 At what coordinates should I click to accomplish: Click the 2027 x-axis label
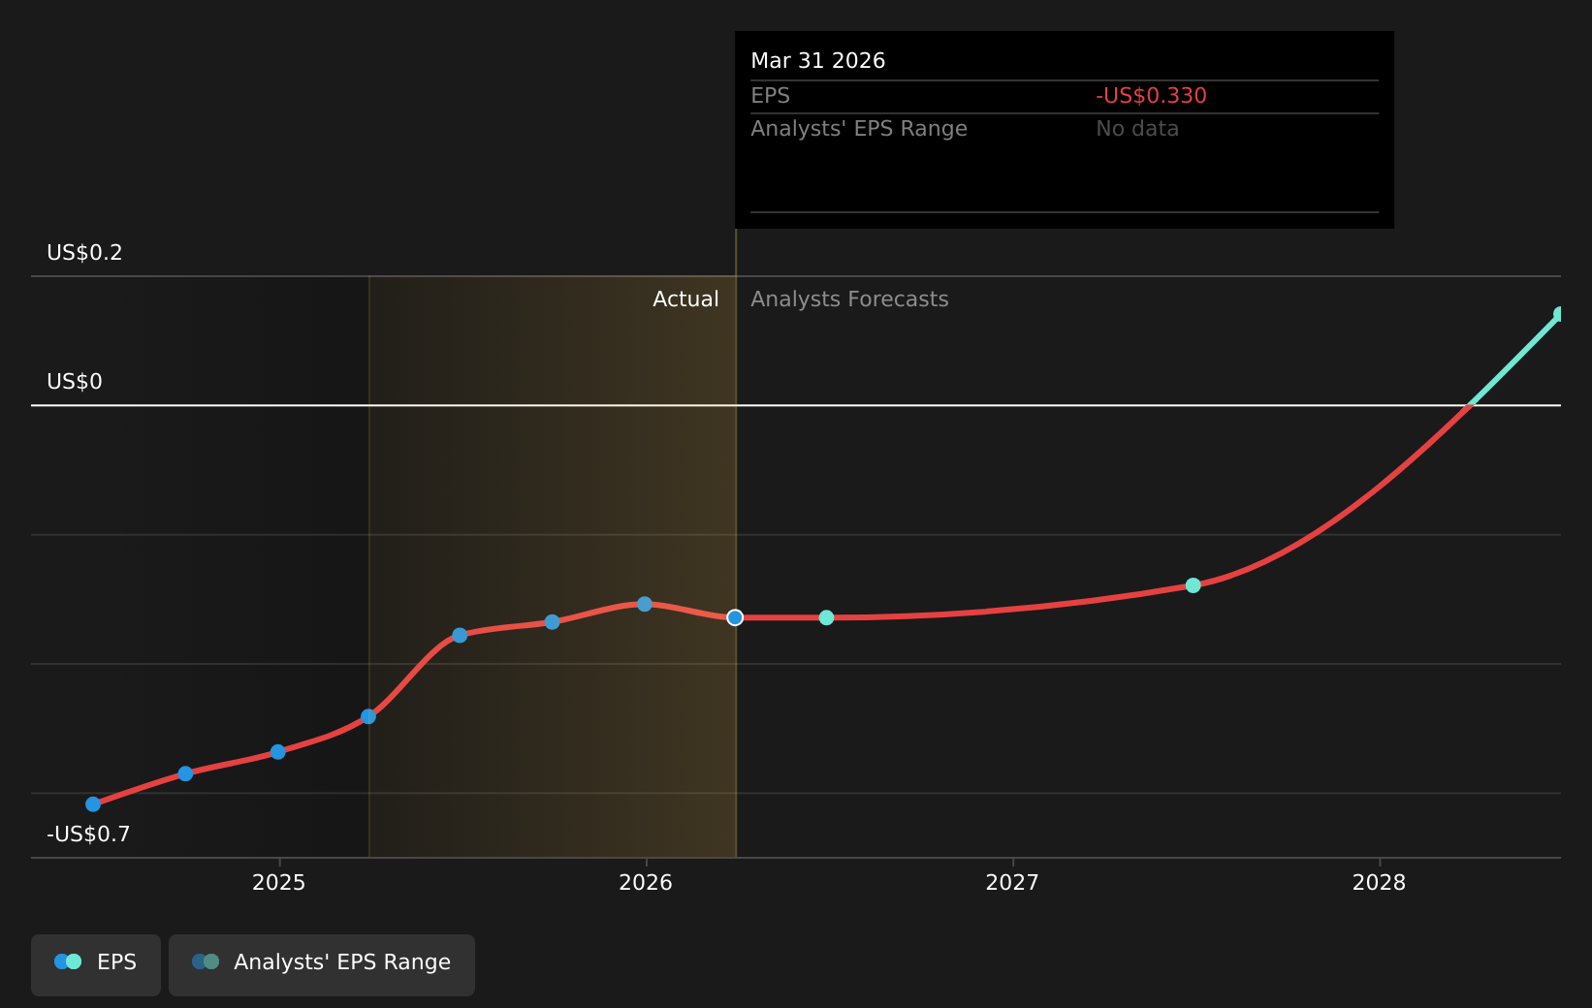[1012, 883]
